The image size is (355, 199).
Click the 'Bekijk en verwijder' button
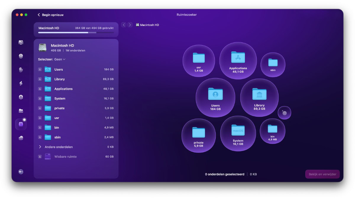(322, 174)
